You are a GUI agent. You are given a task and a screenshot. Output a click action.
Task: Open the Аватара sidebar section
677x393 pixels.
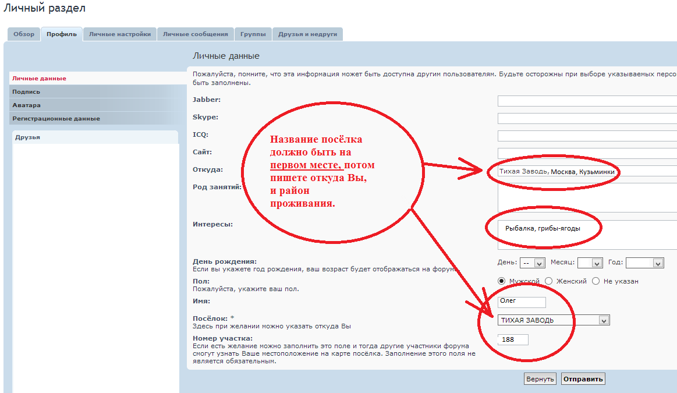tap(27, 105)
